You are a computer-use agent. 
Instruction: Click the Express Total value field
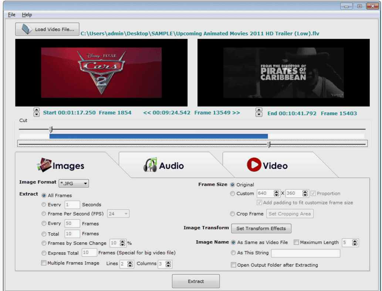[x=89, y=253]
